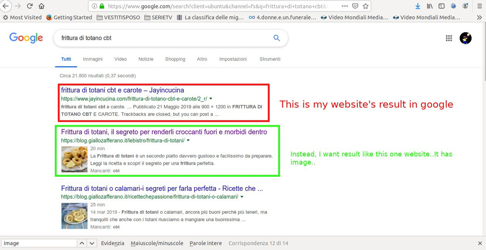Toggle the sidebars view icon
This screenshot has width=486, height=250.
441,6
